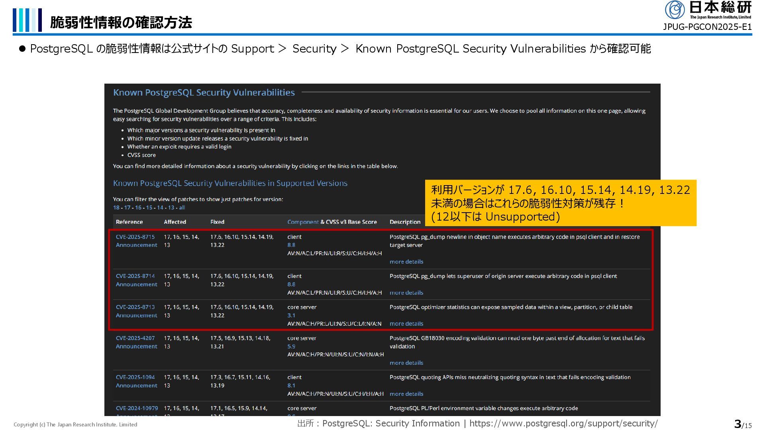Show patches for all versions
The image size is (765, 430).
pyautogui.click(x=182, y=207)
